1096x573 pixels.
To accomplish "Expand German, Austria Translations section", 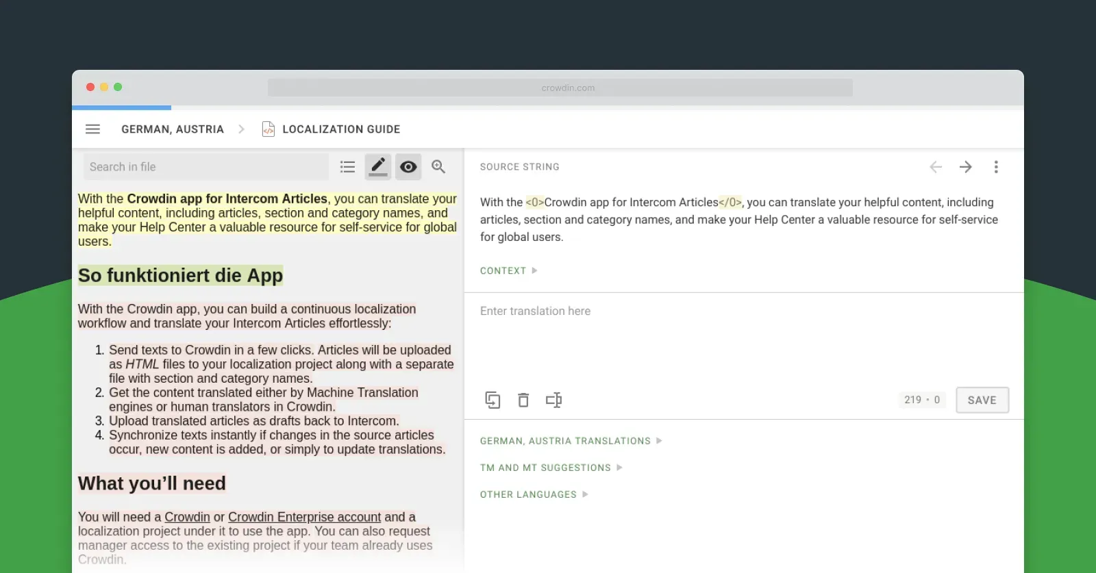I will coord(571,441).
